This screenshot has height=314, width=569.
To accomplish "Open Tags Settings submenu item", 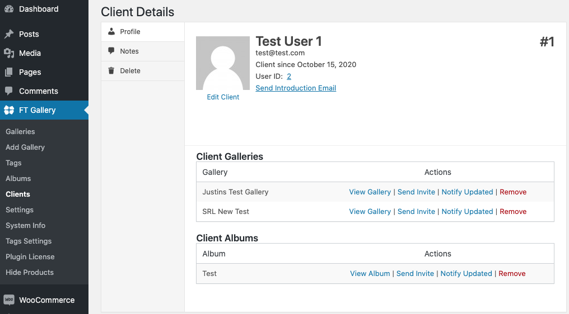I will click(x=29, y=241).
